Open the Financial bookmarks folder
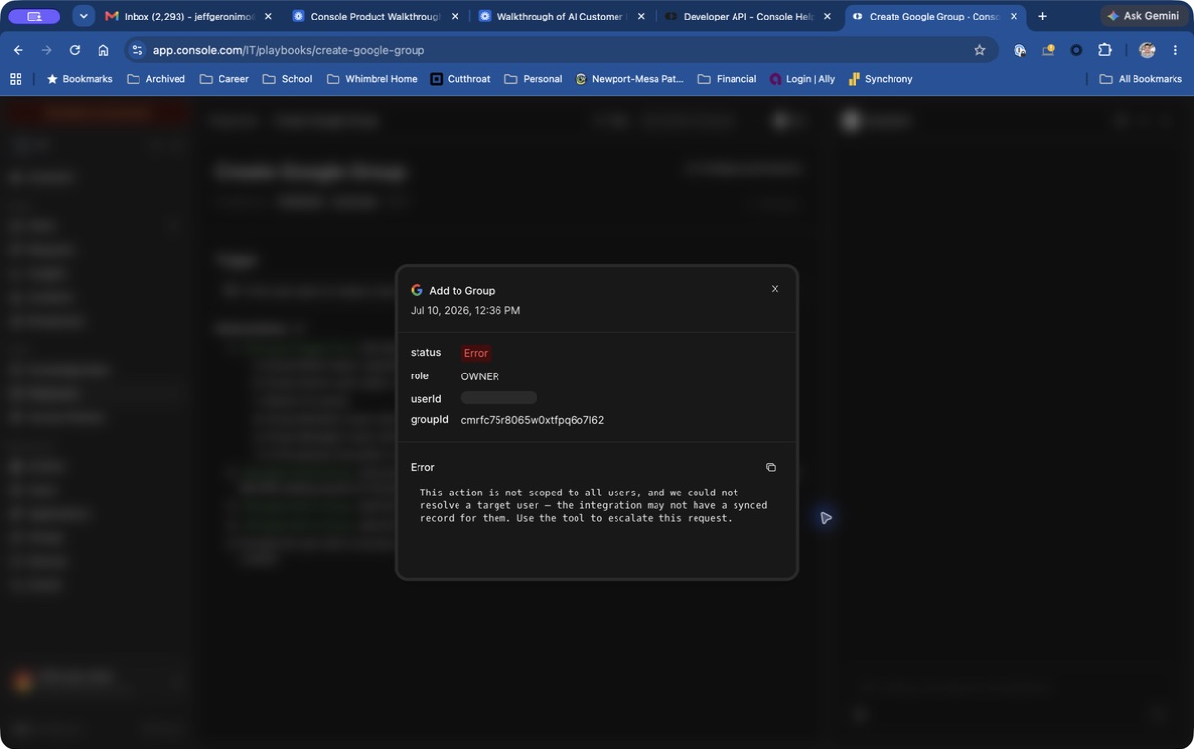This screenshot has height=749, width=1194. tap(727, 79)
